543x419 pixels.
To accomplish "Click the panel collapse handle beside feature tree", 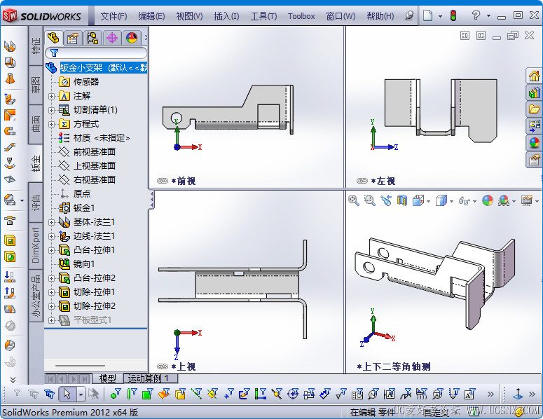I will (x=151, y=200).
